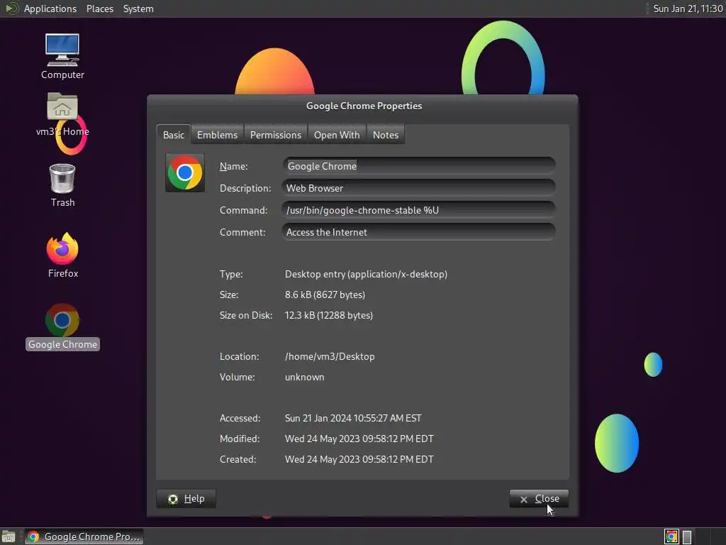Open the Open With tab
The image size is (726, 545).
(x=337, y=135)
